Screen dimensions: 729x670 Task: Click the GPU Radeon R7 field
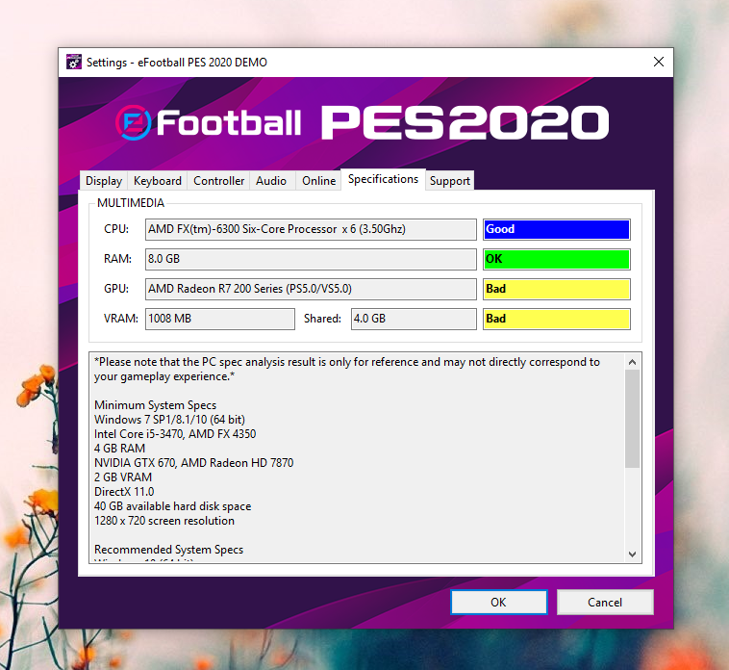click(311, 289)
